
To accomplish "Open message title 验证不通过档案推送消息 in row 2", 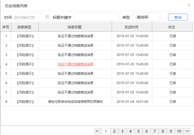I will point(76,45).
